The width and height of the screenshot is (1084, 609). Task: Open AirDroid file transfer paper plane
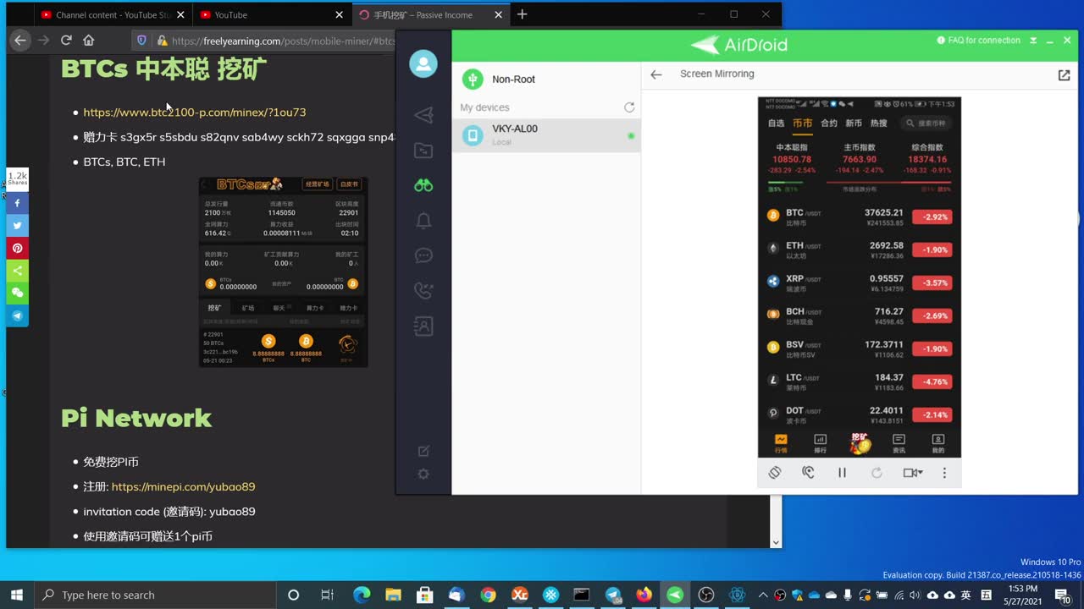click(x=423, y=115)
